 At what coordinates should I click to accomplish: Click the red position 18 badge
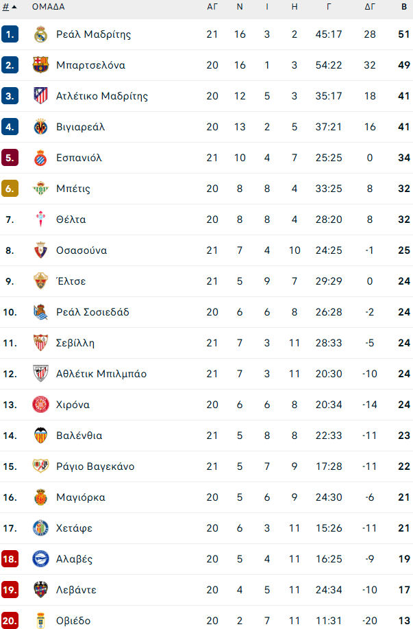coord(10,559)
